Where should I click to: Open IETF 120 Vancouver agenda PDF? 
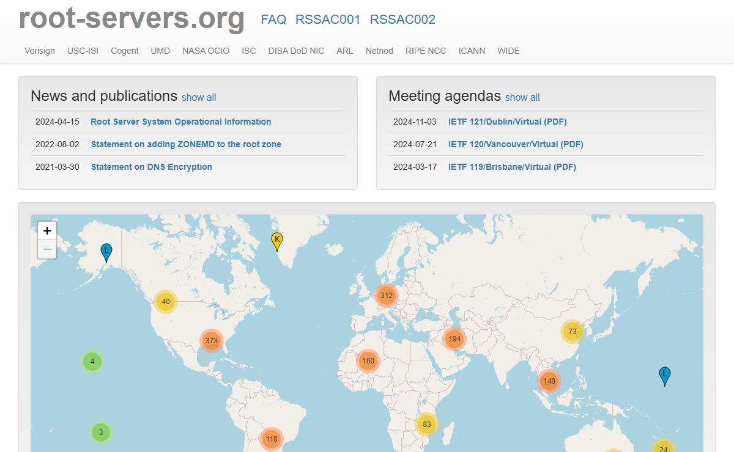[x=516, y=144]
